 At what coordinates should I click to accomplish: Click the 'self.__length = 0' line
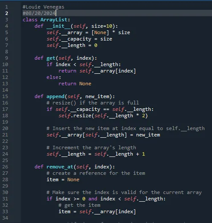[72, 45]
